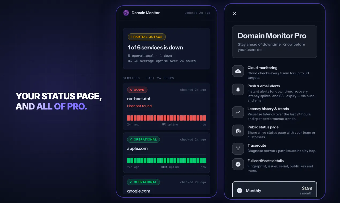
Task: Open the google.com service name
Action: click(x=139, y=191)
